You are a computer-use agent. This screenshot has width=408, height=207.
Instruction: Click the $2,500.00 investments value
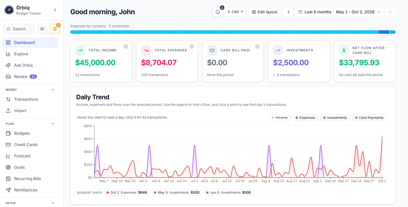[x=291, y=63]
